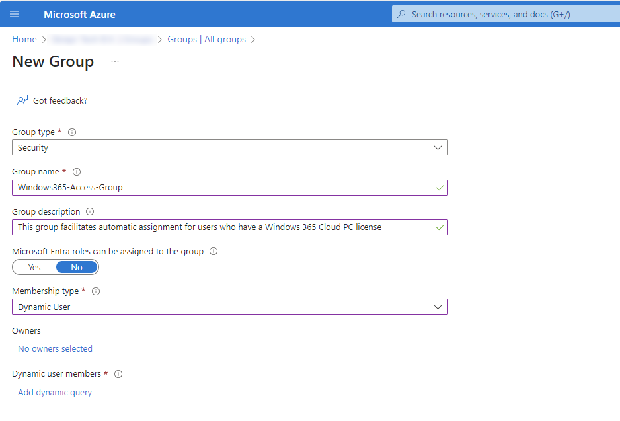This screenshot has height=421, width=620.
Task: Click Add dynamic query link
Action: pos(55,393)
